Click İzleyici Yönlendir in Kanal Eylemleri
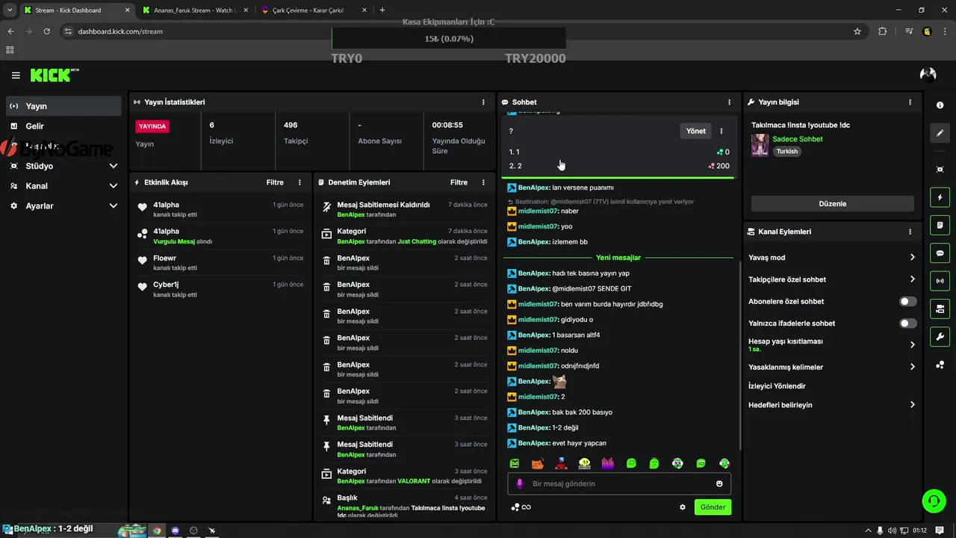The width and height of the screenshot is (956, 538). pyautogui.click(x=777, y=386)
